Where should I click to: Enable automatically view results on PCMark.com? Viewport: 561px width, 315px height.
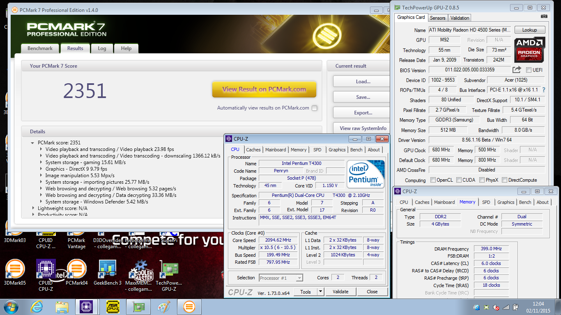314,108
